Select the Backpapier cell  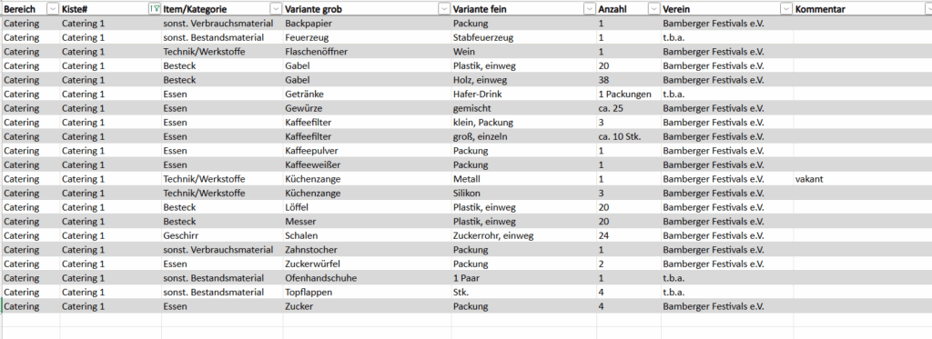coord(368,23)
